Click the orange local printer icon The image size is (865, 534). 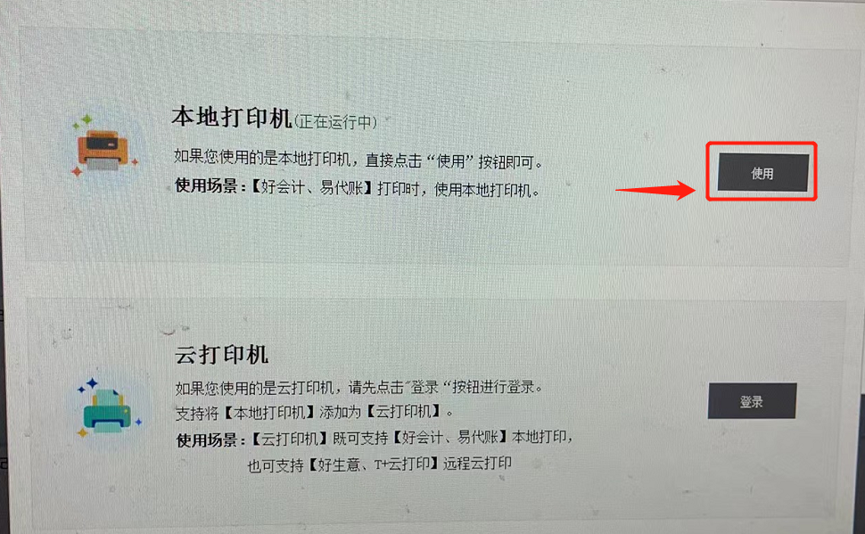click(x=103, y=149)
